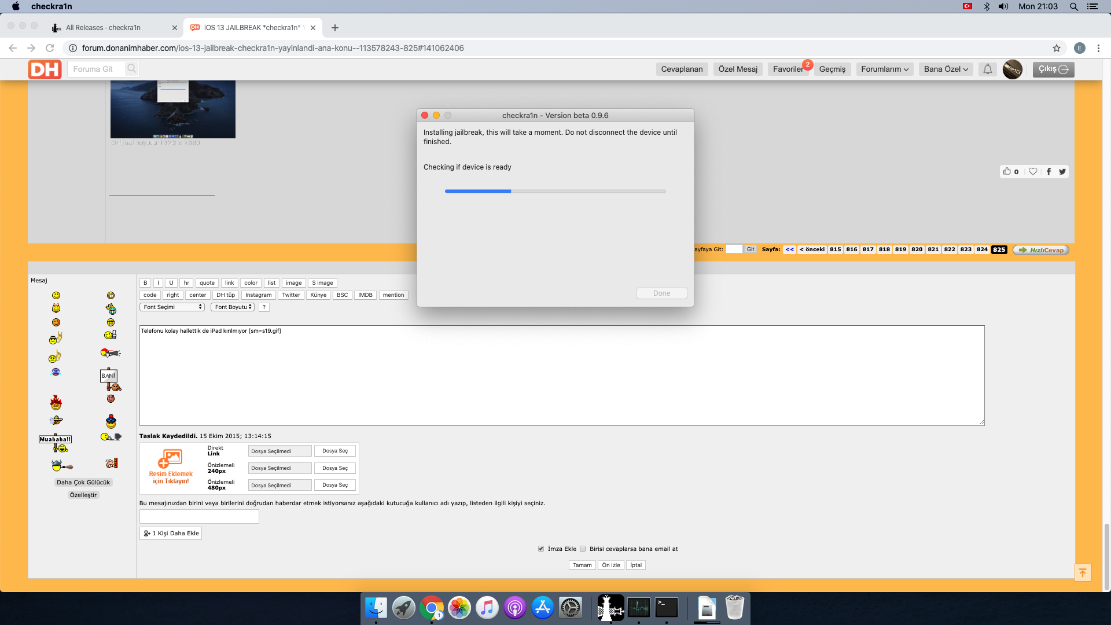Share post on Twitter icon
This screenshot has height=625, width=1111.
pos(1062,171)
